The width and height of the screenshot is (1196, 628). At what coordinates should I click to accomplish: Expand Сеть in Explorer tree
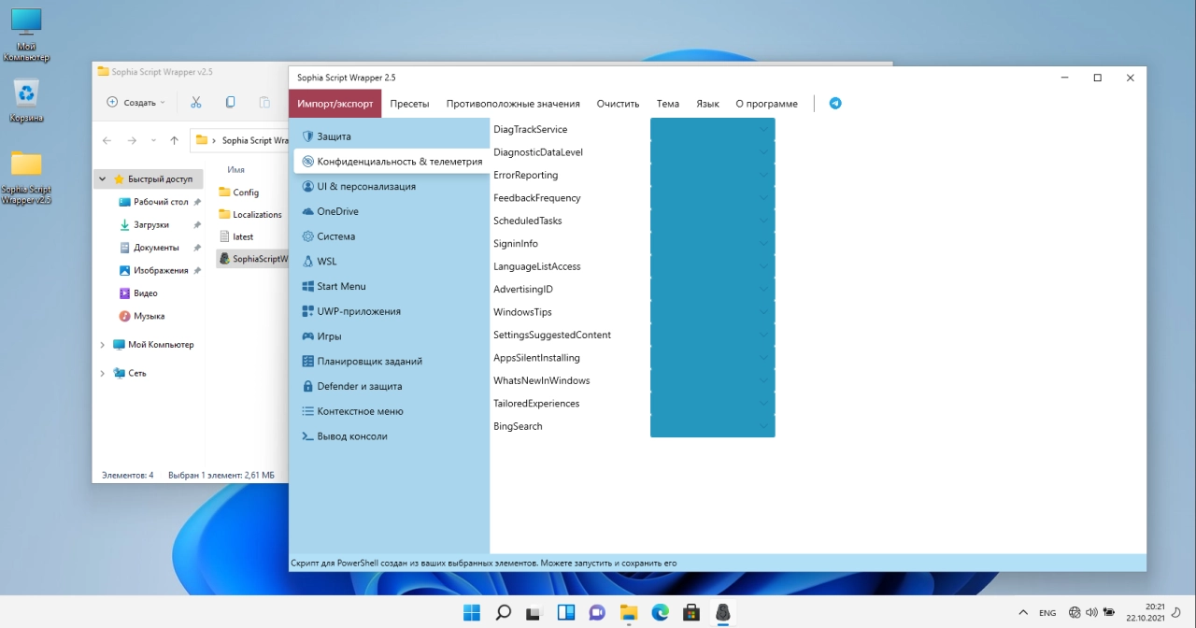tap(103, 373)
